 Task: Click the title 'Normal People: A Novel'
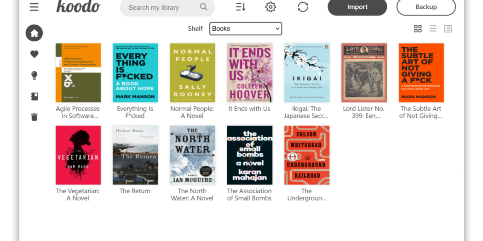click(x=192, y=112)
